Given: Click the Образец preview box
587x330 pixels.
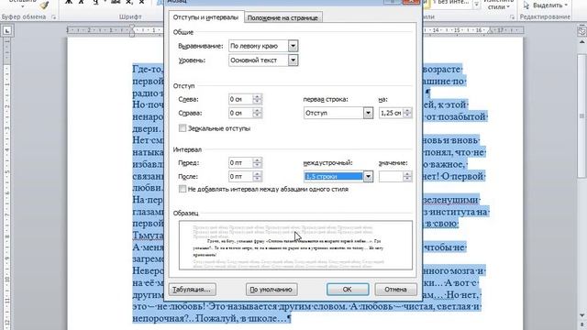Looking at the screenshot, I should click(295, 246).
